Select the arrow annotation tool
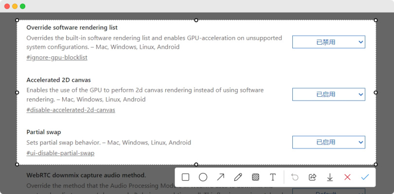Viewport: 394px width, 194px height. point(221,177)
